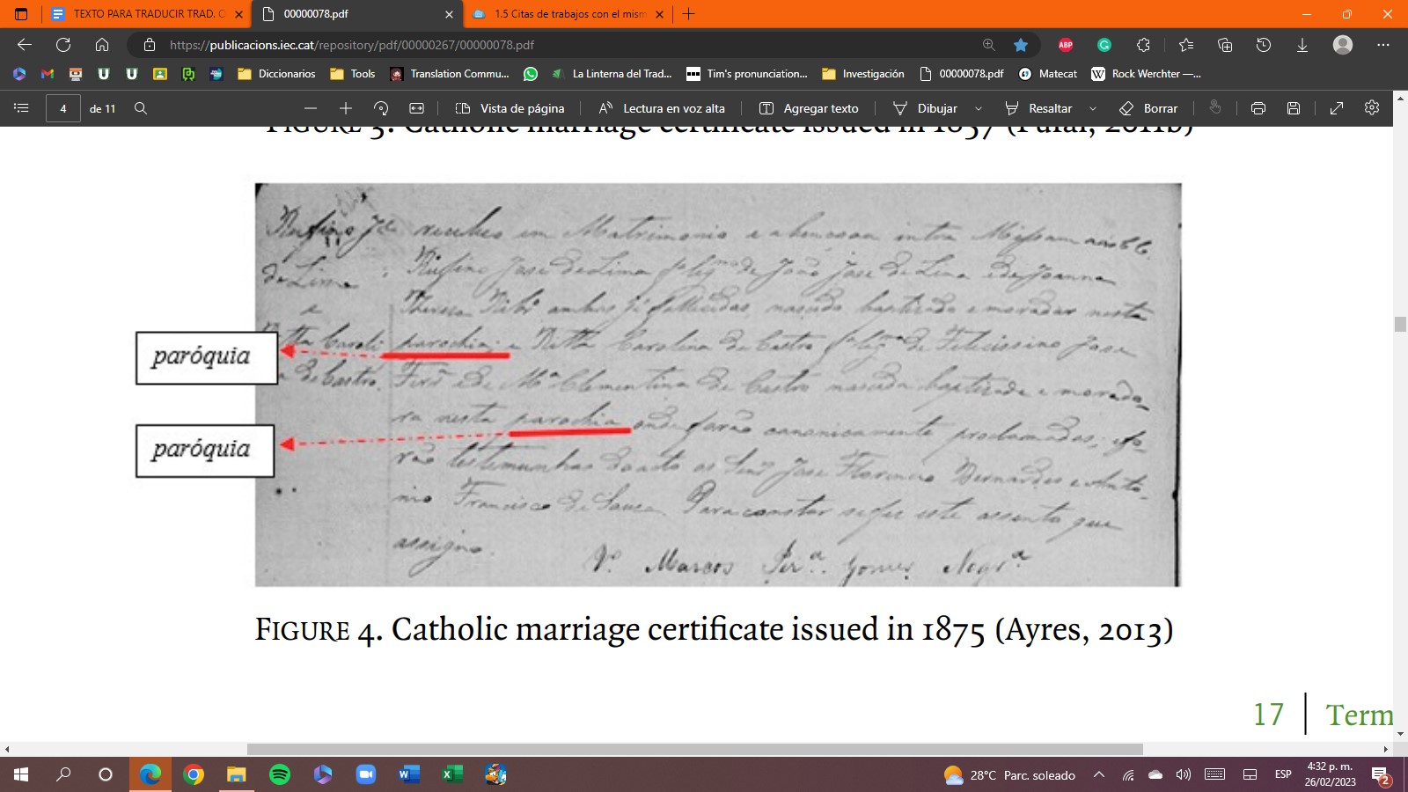Click the Agregar texto button

[x=809, y=108]
